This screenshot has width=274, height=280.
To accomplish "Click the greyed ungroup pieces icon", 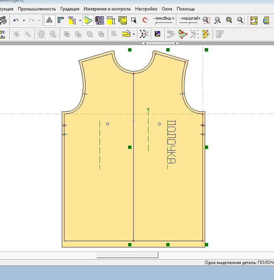I will [28, 34].
